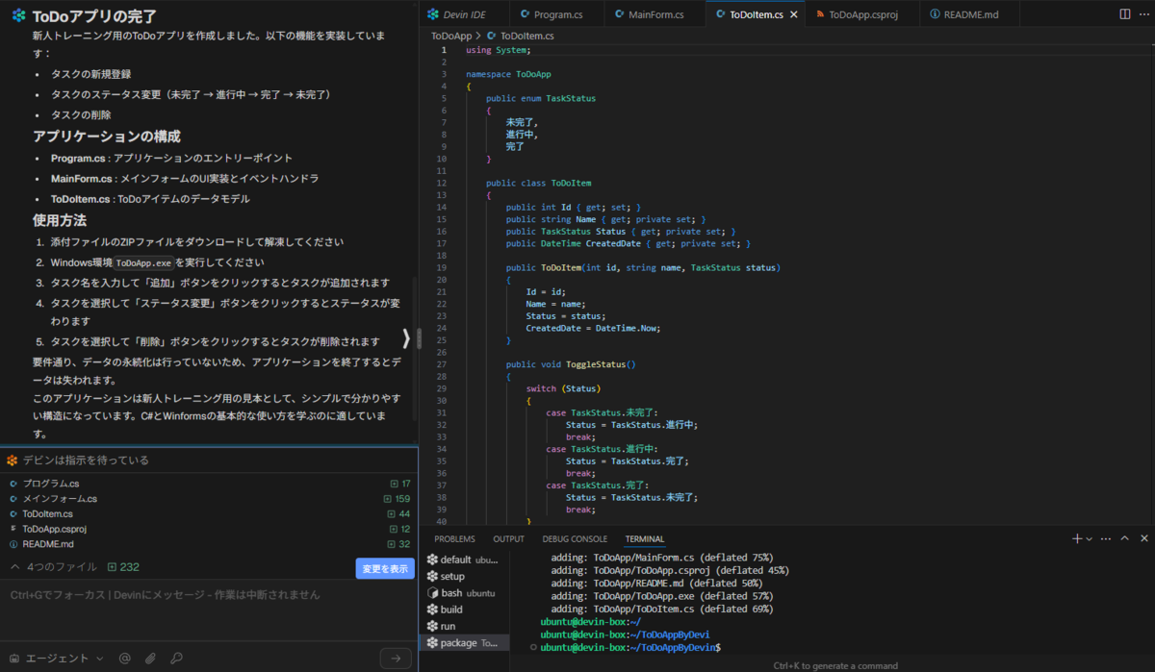Click the added-lines icon next to 232
The width and height of the screenshot is (1155, 672).
[113, 567]
